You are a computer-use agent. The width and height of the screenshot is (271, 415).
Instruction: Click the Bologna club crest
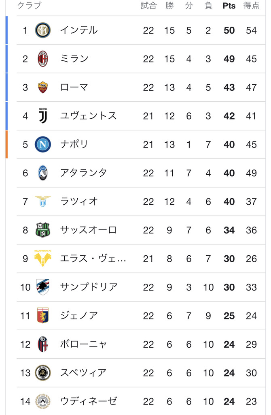(x=42, y=344)
